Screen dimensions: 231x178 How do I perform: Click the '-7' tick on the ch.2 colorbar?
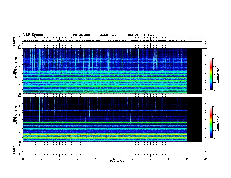coord(215,138)
